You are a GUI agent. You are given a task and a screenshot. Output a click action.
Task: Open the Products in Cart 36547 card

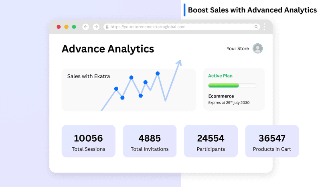click(x=272, y=141)
